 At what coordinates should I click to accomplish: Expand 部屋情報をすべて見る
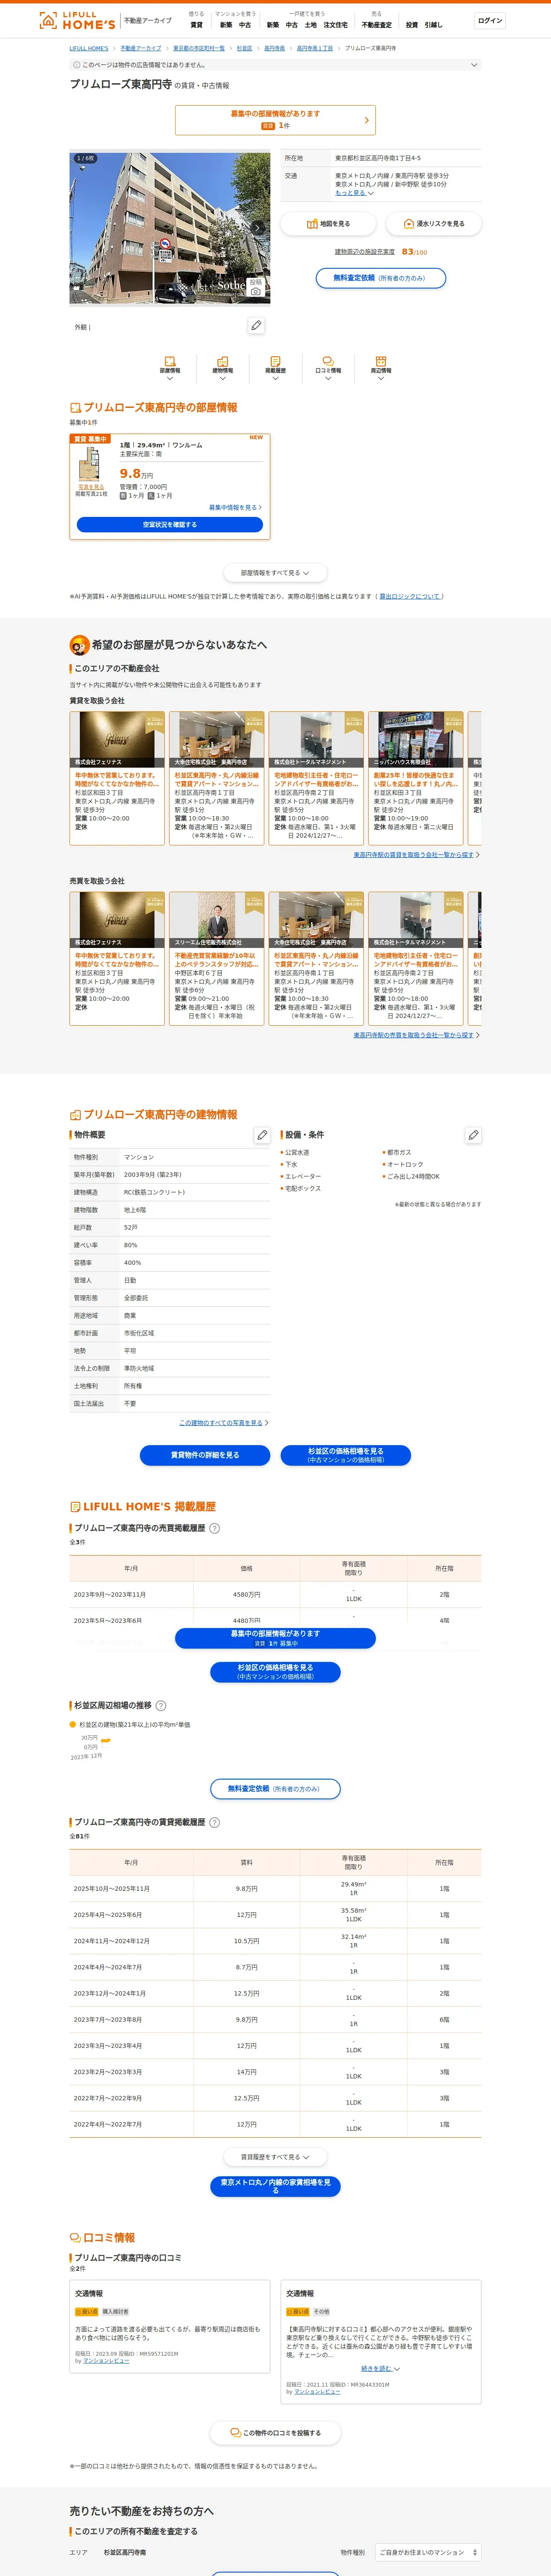pos(275,573)
